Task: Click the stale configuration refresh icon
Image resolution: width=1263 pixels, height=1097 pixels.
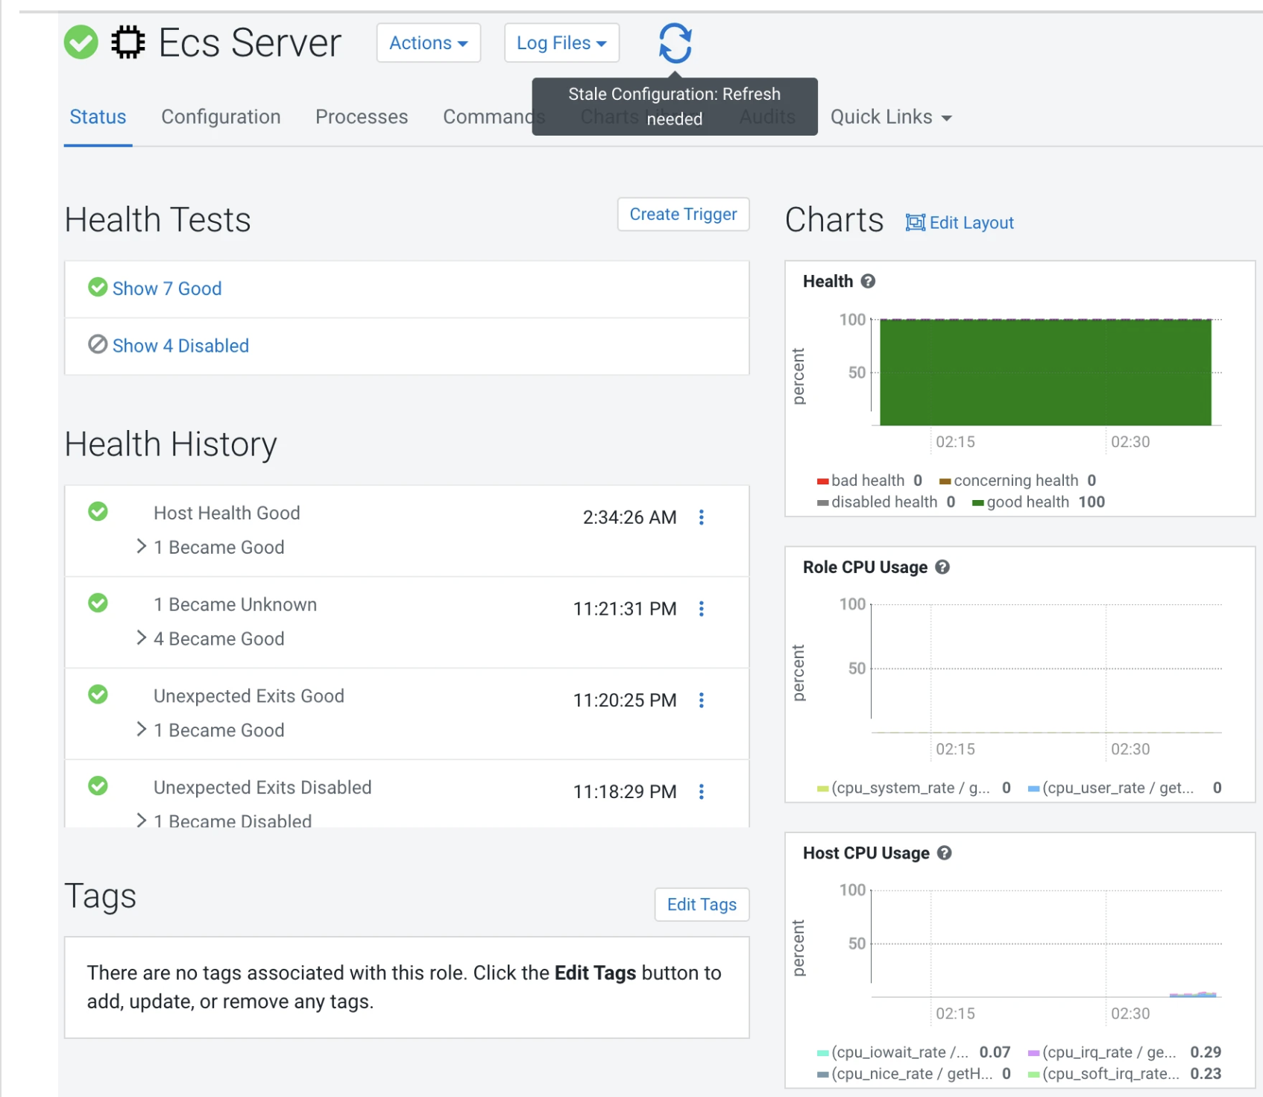Action: [x=675, y=43]
